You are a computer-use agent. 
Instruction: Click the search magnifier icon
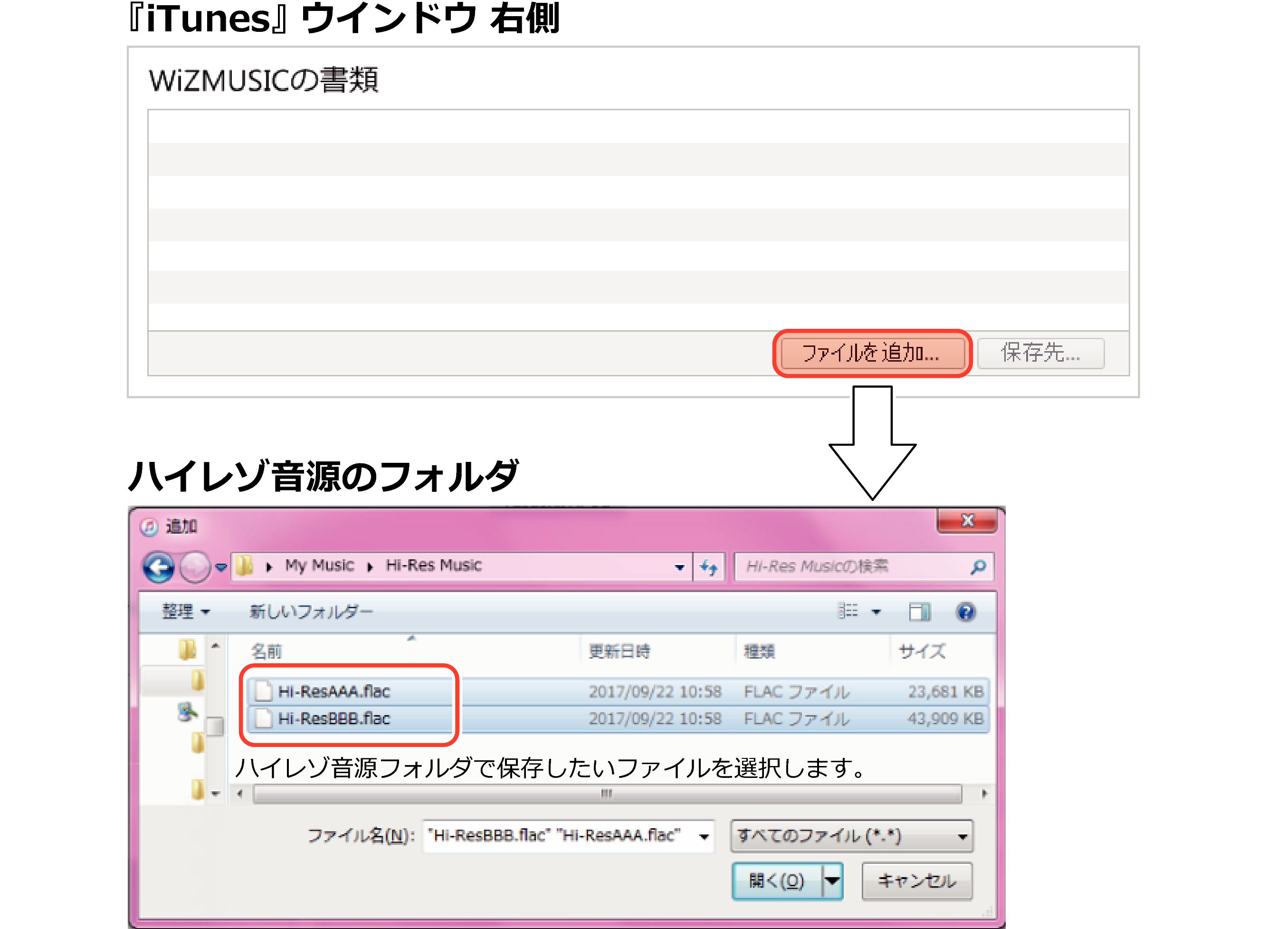(978, 567)
